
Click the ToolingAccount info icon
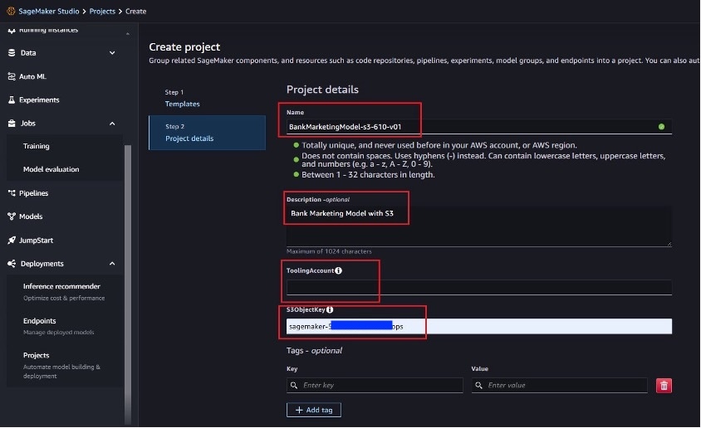[338, 270]
